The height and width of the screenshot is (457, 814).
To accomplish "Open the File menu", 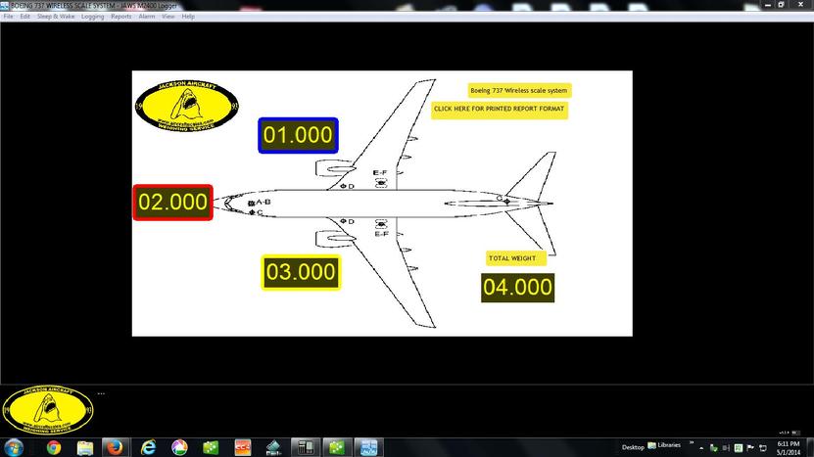I will coord(8,17).
